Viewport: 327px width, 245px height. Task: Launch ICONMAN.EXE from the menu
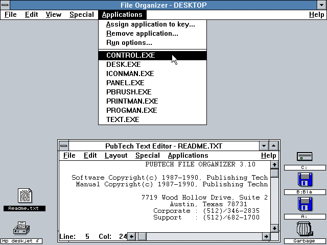(152, 73)
